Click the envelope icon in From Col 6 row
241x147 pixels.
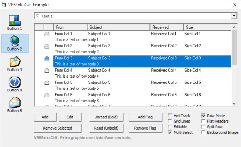pyautogui.click(x=47, y=95)
